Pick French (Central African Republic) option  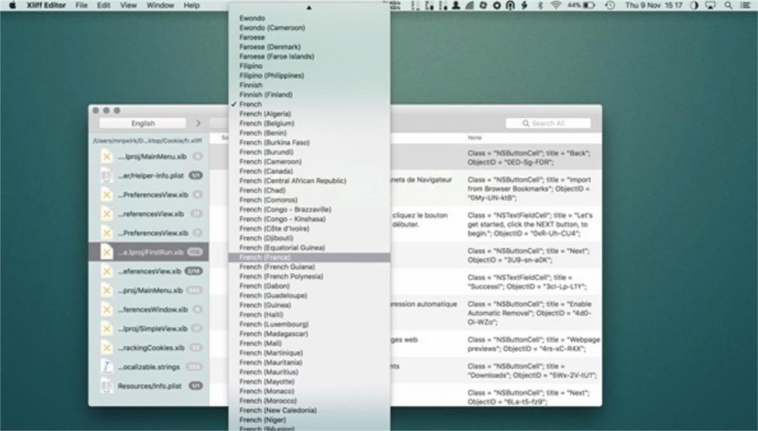(310, 181)
